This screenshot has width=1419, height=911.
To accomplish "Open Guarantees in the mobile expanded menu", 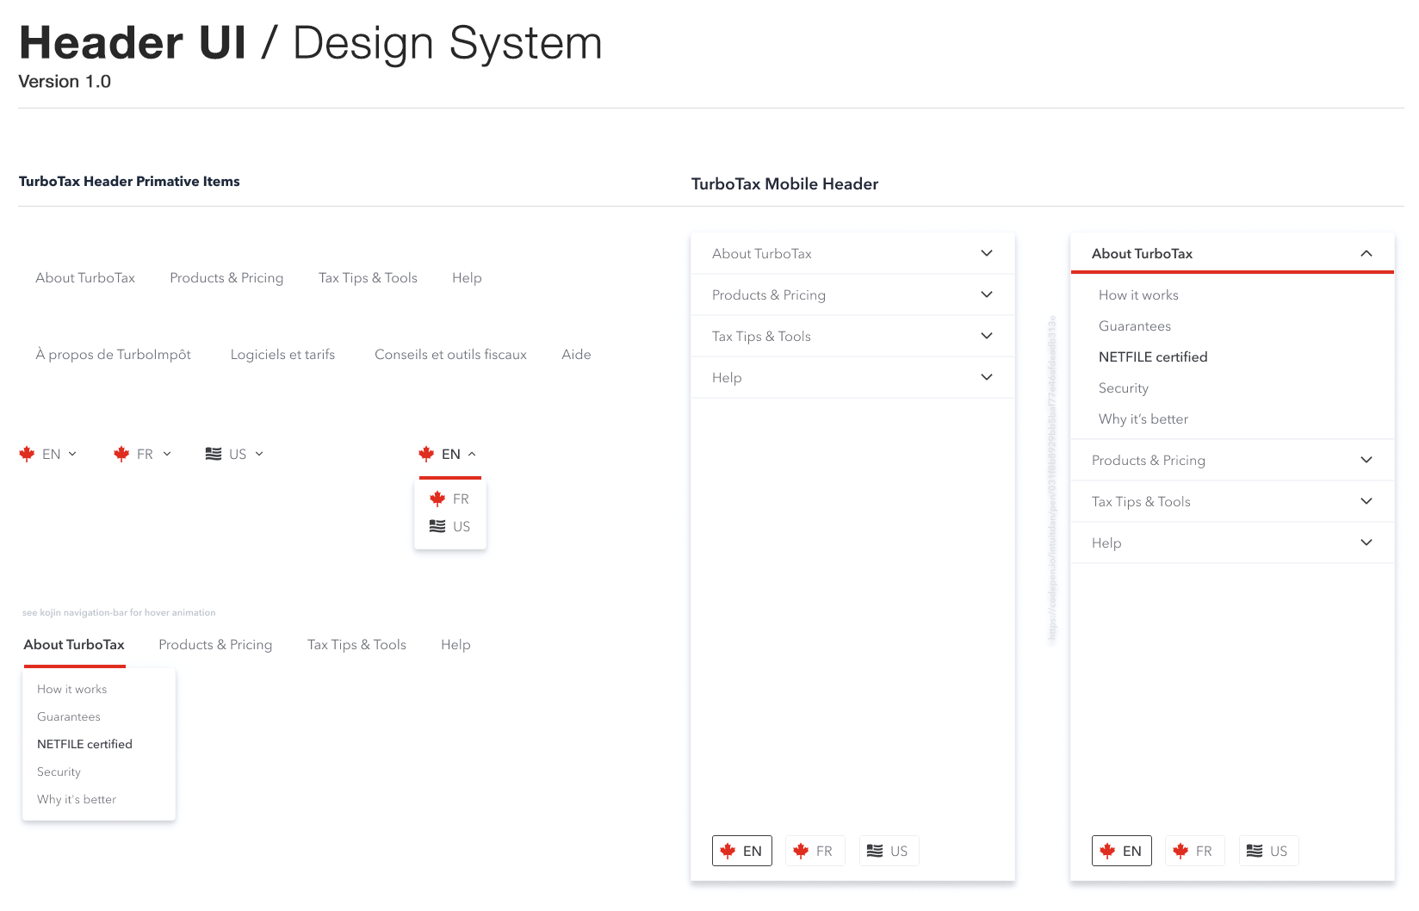I will pos(1135,326).
